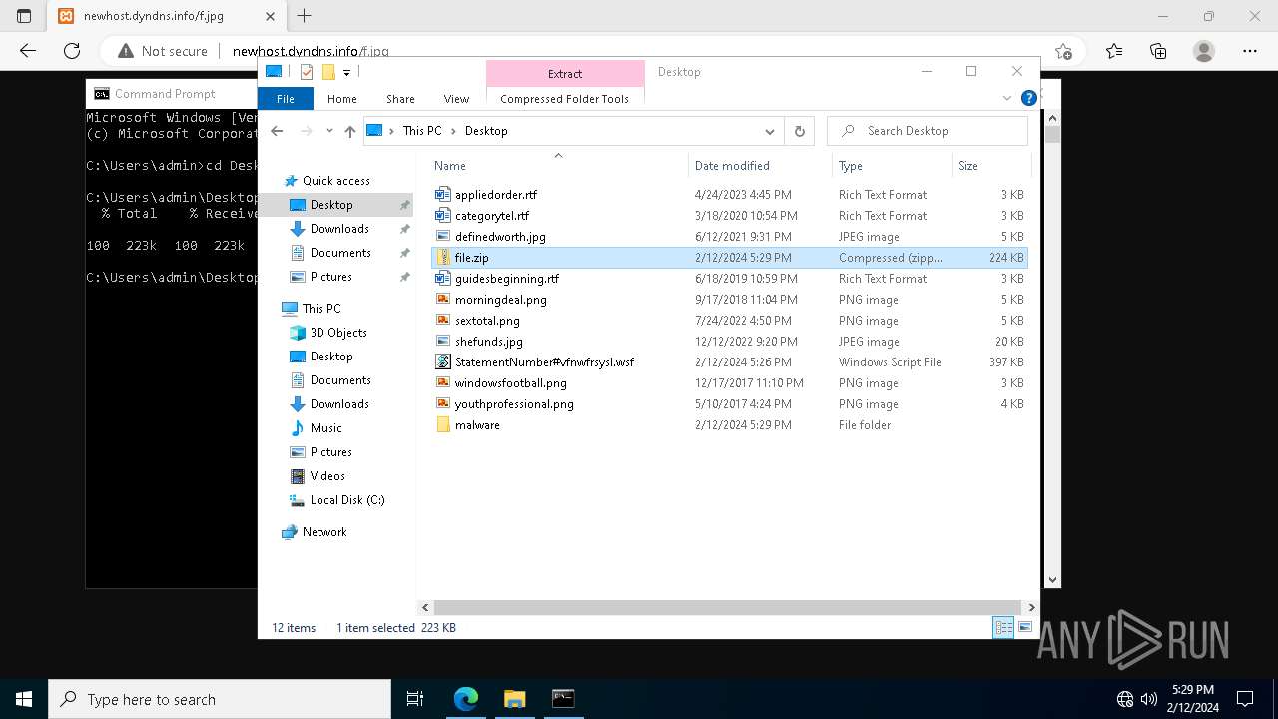This screenshot has height=719, width=1278.
Task: Go back in Edge browser
Action: click(28, 51)
